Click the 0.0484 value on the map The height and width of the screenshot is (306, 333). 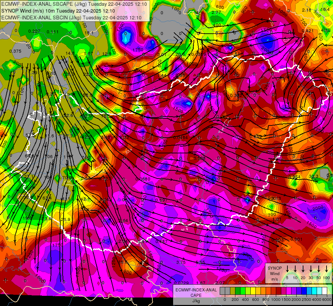click(181, 138)
